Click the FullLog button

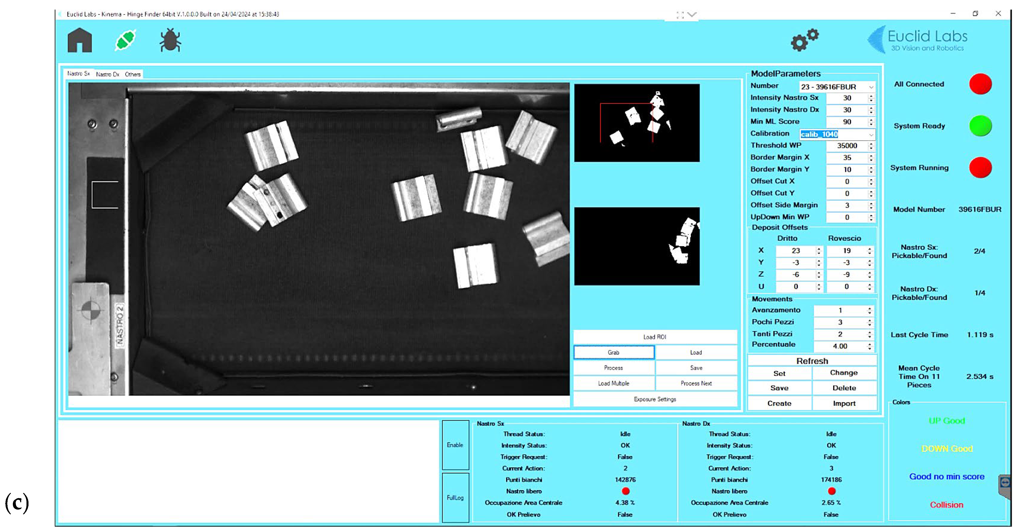point(455,498)
